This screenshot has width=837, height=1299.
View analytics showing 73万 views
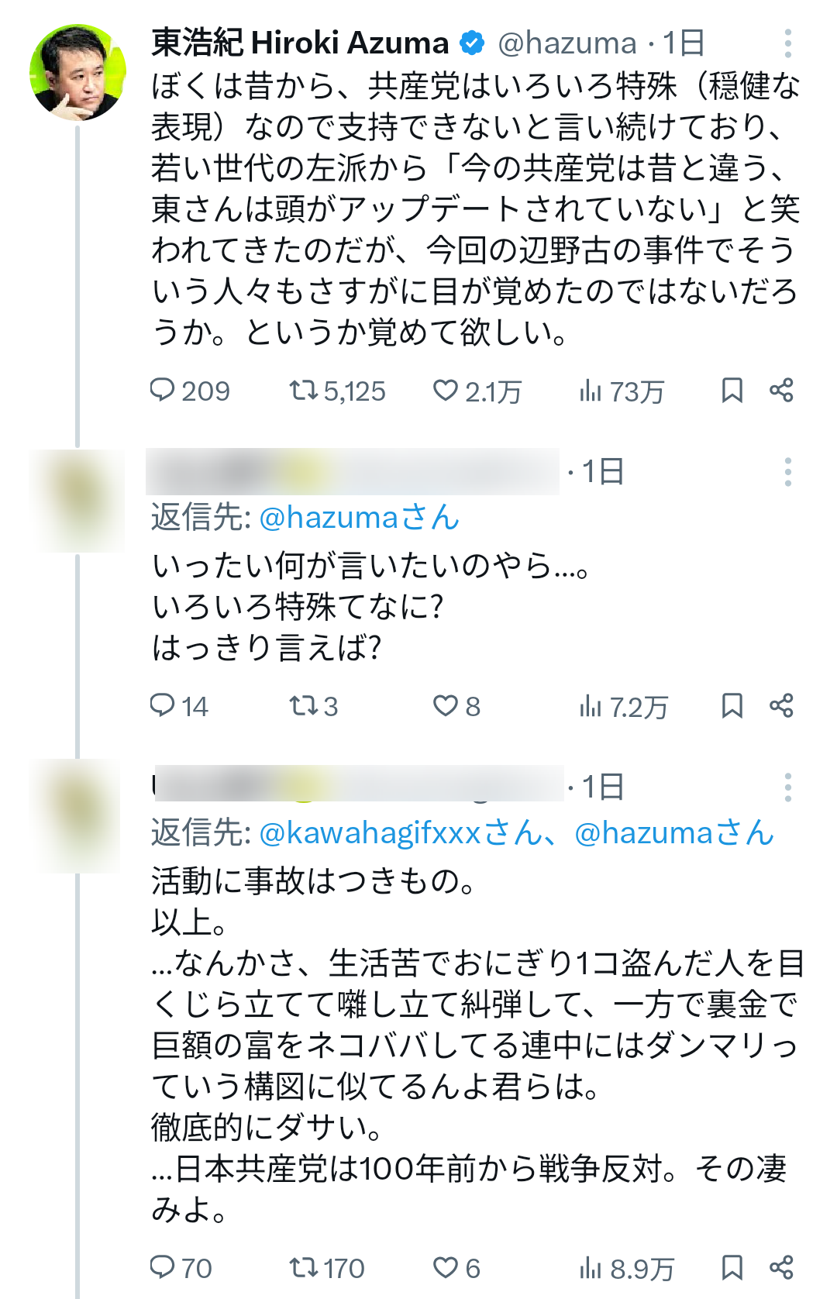621,391
